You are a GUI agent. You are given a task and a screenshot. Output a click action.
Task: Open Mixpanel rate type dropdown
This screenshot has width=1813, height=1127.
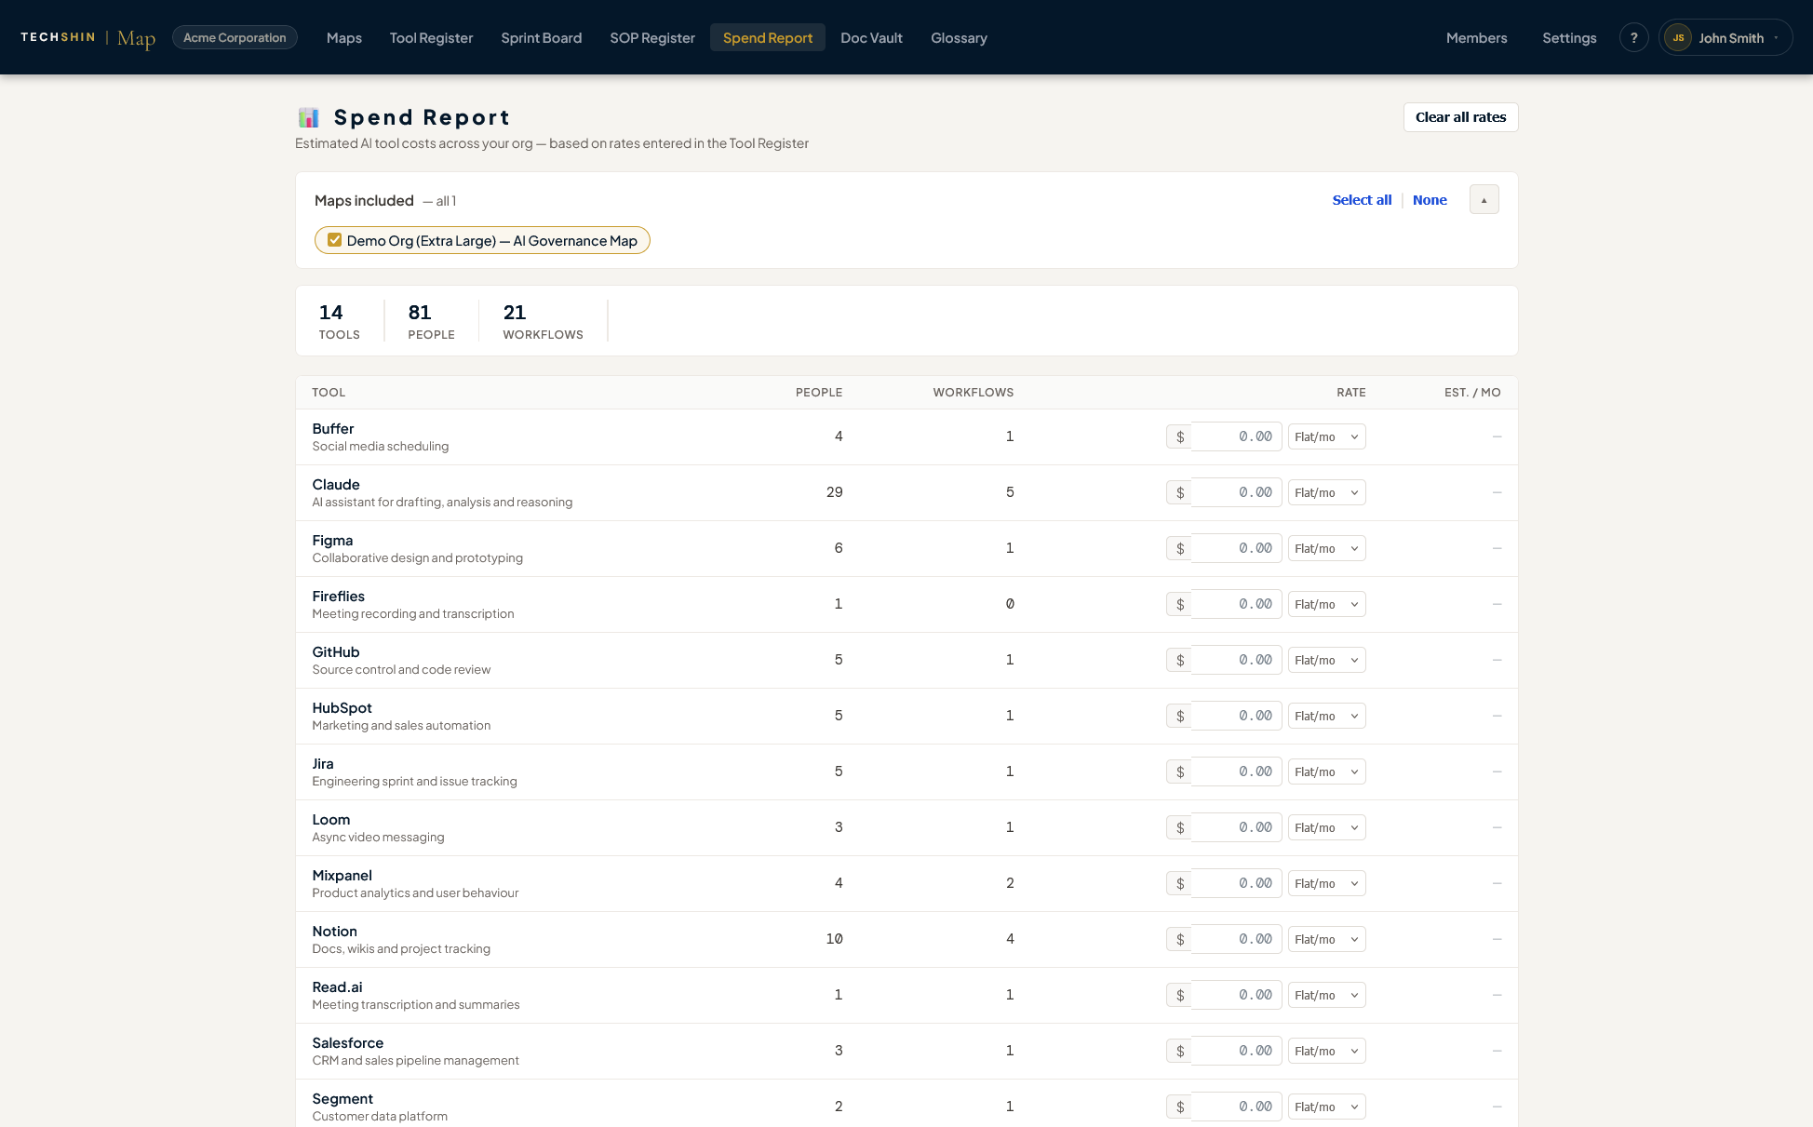click(1326, 883)
